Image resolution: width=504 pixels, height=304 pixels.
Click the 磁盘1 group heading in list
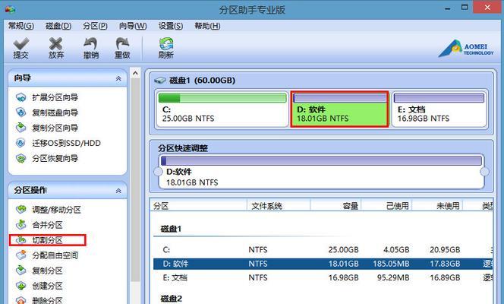tap(171, 229)
